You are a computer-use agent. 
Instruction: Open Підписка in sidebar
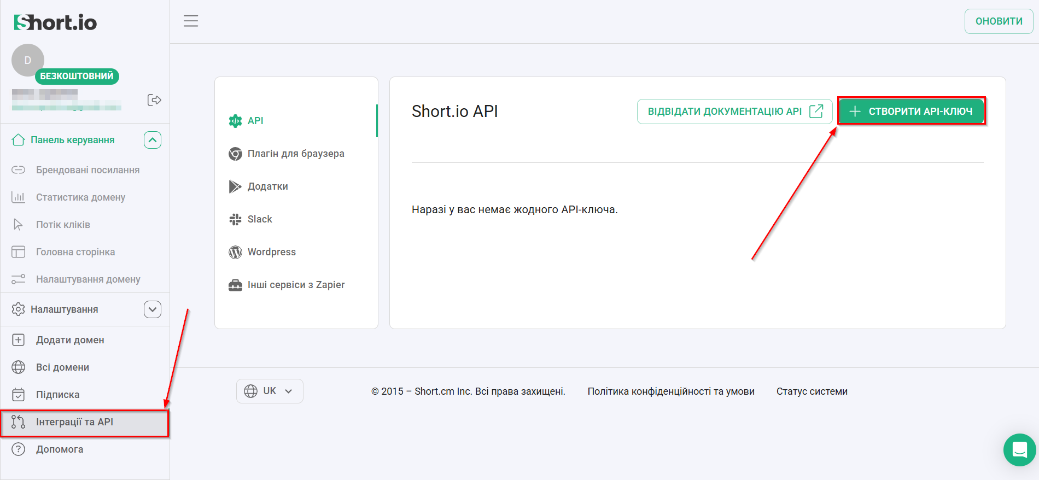click(85, 395)
